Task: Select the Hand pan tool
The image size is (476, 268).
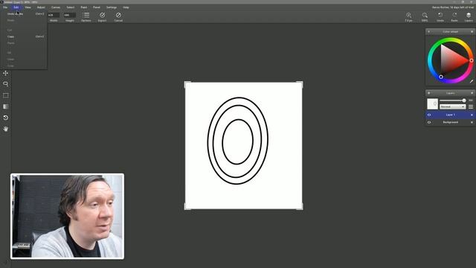Action: [x=5, y=129]
